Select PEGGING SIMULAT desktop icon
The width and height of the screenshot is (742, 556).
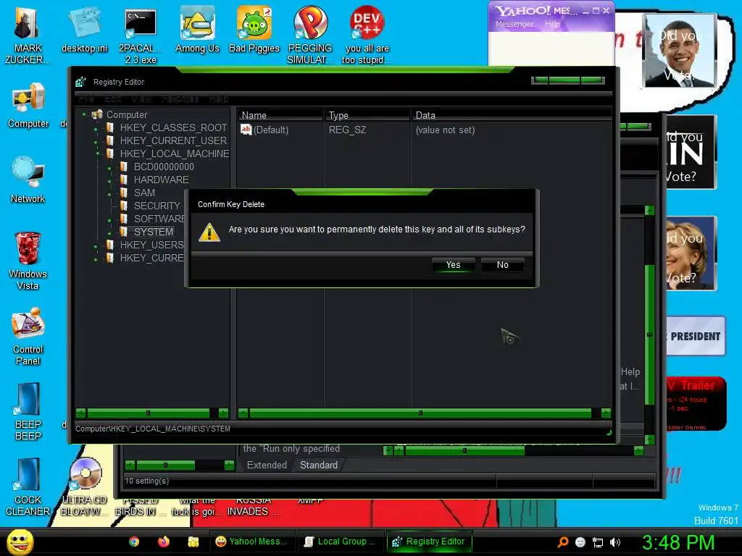pyautogui.click(x=310, y=36)
